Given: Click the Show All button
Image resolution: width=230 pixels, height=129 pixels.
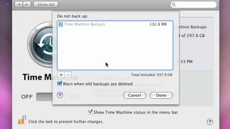Looking at the screenshot, I should pyautogui.click(x=46, y=5).
